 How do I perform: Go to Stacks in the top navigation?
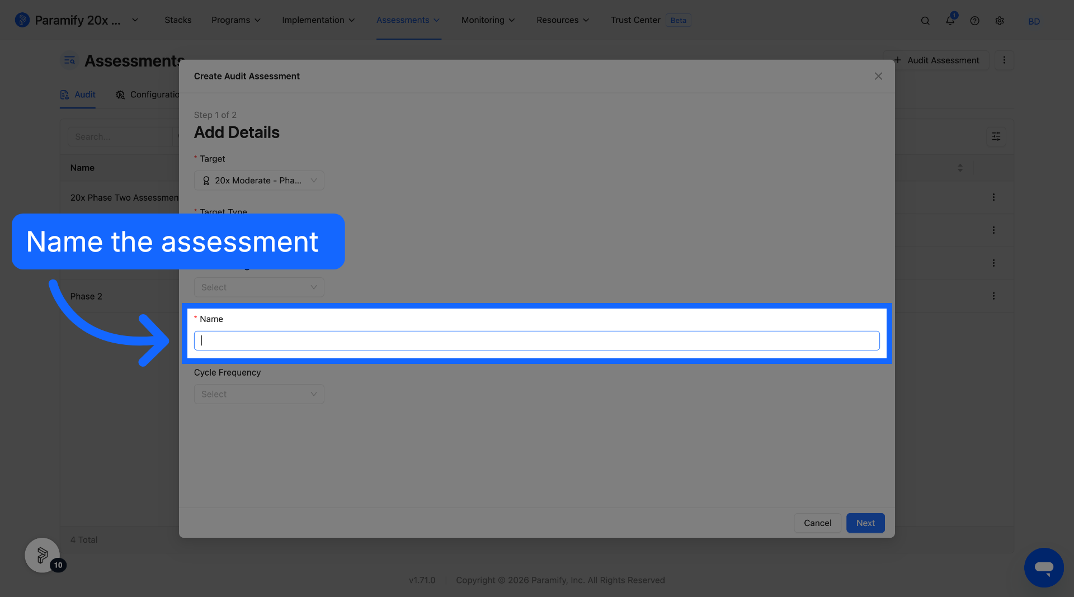pos(178,20)
